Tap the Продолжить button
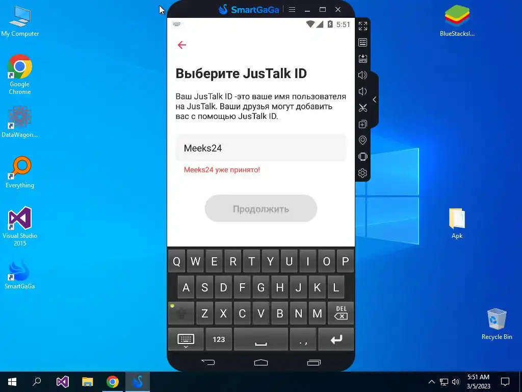 (x=261, y=209)
